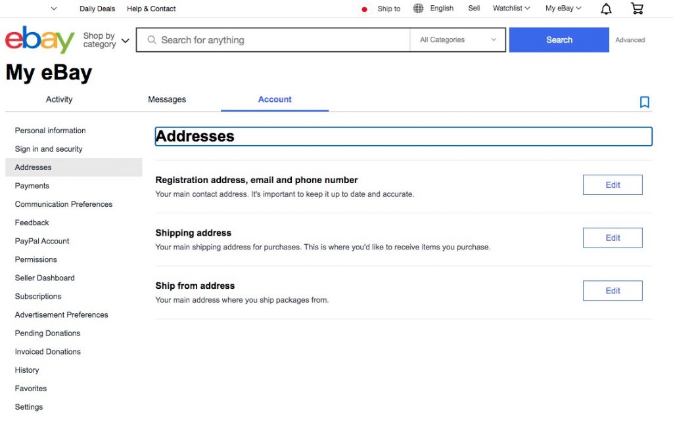The image size is (673, 428).
Task: Click the blue Search button
Action: (x=559, y=40)
